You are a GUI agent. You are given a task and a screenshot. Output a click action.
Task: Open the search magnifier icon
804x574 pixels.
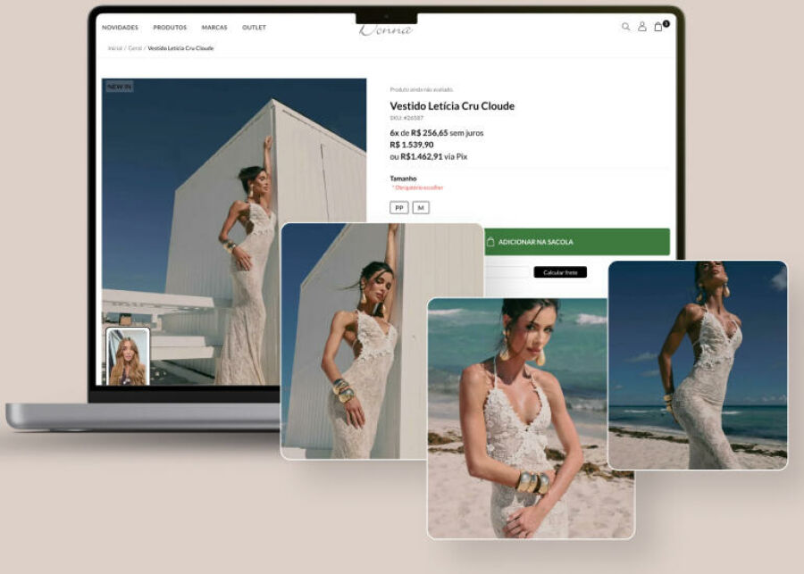624,28
